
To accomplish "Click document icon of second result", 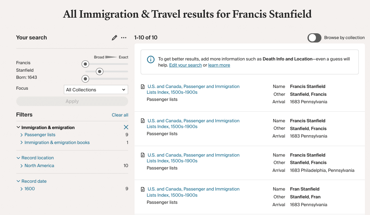I will pyautogui.click(x=143, y=121).
